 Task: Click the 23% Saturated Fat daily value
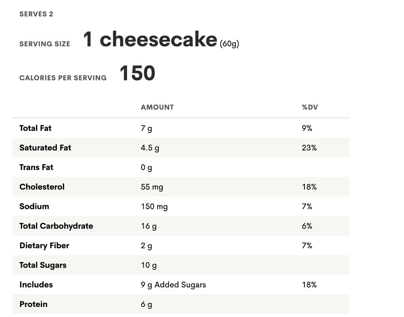(x=309, y=148)
